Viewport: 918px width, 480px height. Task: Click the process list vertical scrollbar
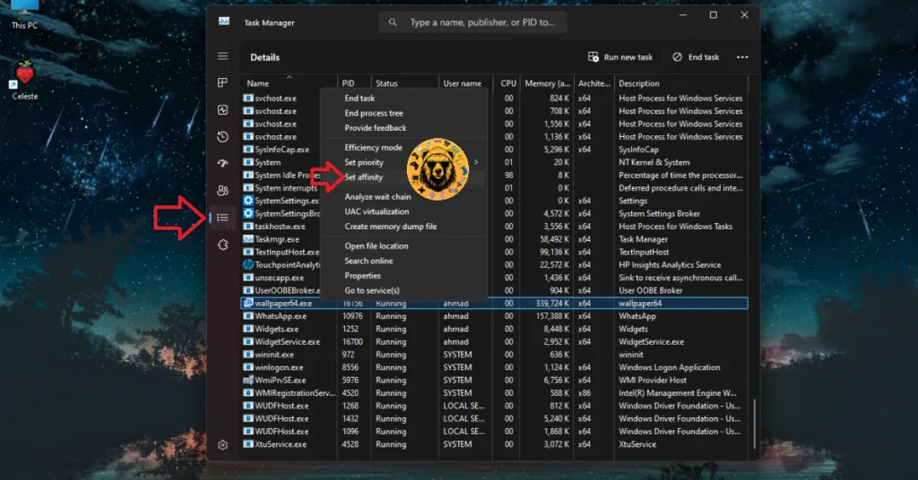coord(754,424)
